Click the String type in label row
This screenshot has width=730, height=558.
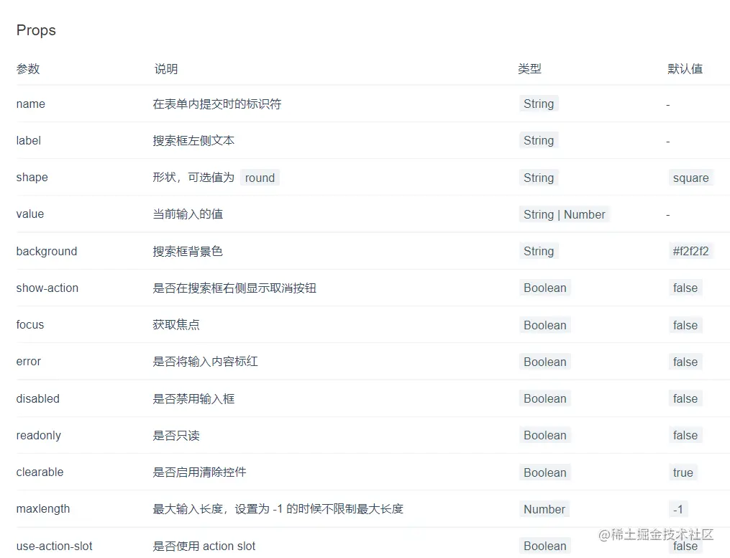pos(539,140)
